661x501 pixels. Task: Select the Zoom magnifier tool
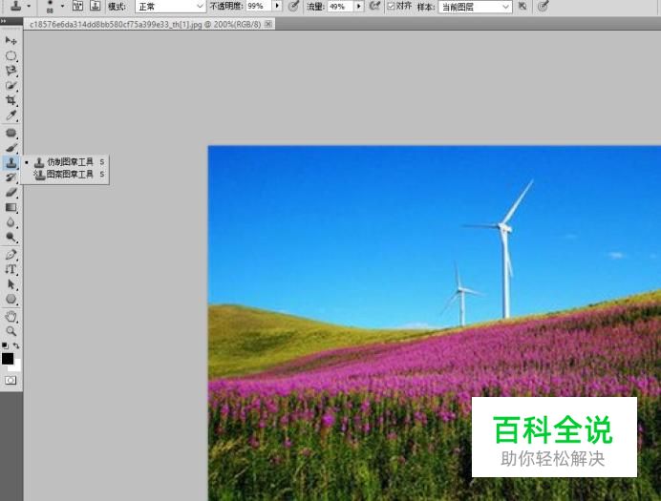[x=11, y=330]
